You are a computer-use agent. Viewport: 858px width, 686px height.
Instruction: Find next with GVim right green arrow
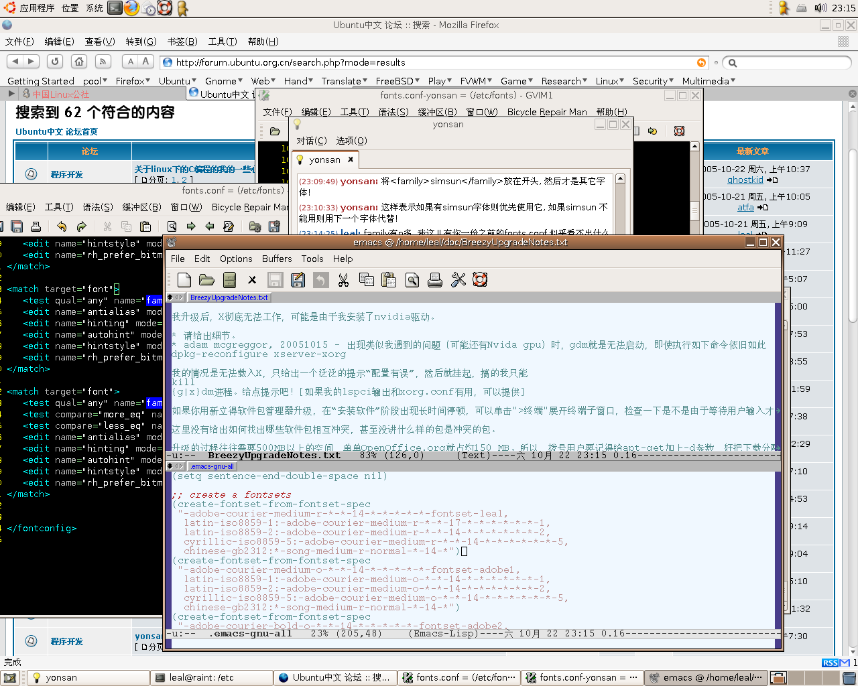[x=191, y=226]
